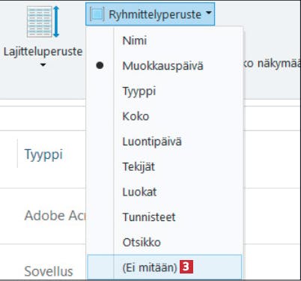Click the Ryhmittelyperuste group icon
This screenshot has height=281, width=301.
(x=97, y=14)
